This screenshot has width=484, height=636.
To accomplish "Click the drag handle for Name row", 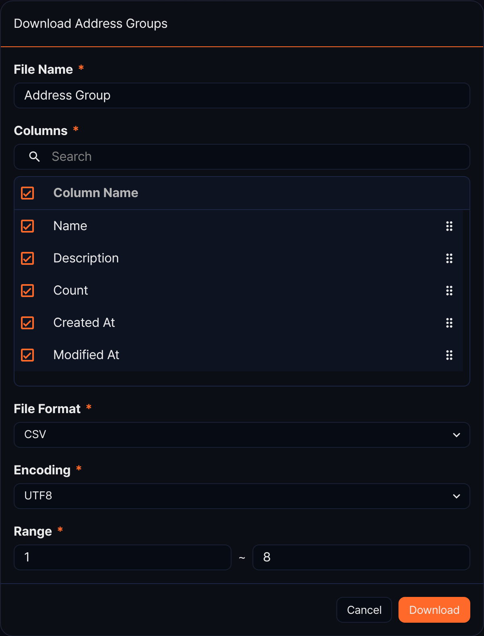I will [x=449, y=226].
